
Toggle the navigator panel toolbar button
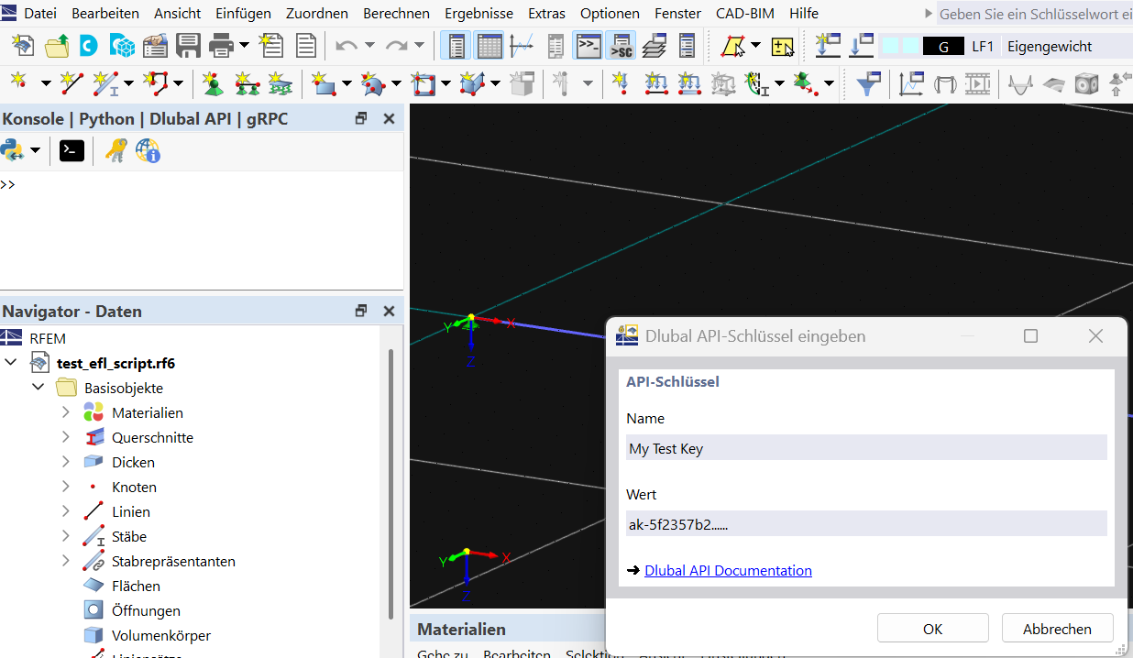(x=456, y=46)
